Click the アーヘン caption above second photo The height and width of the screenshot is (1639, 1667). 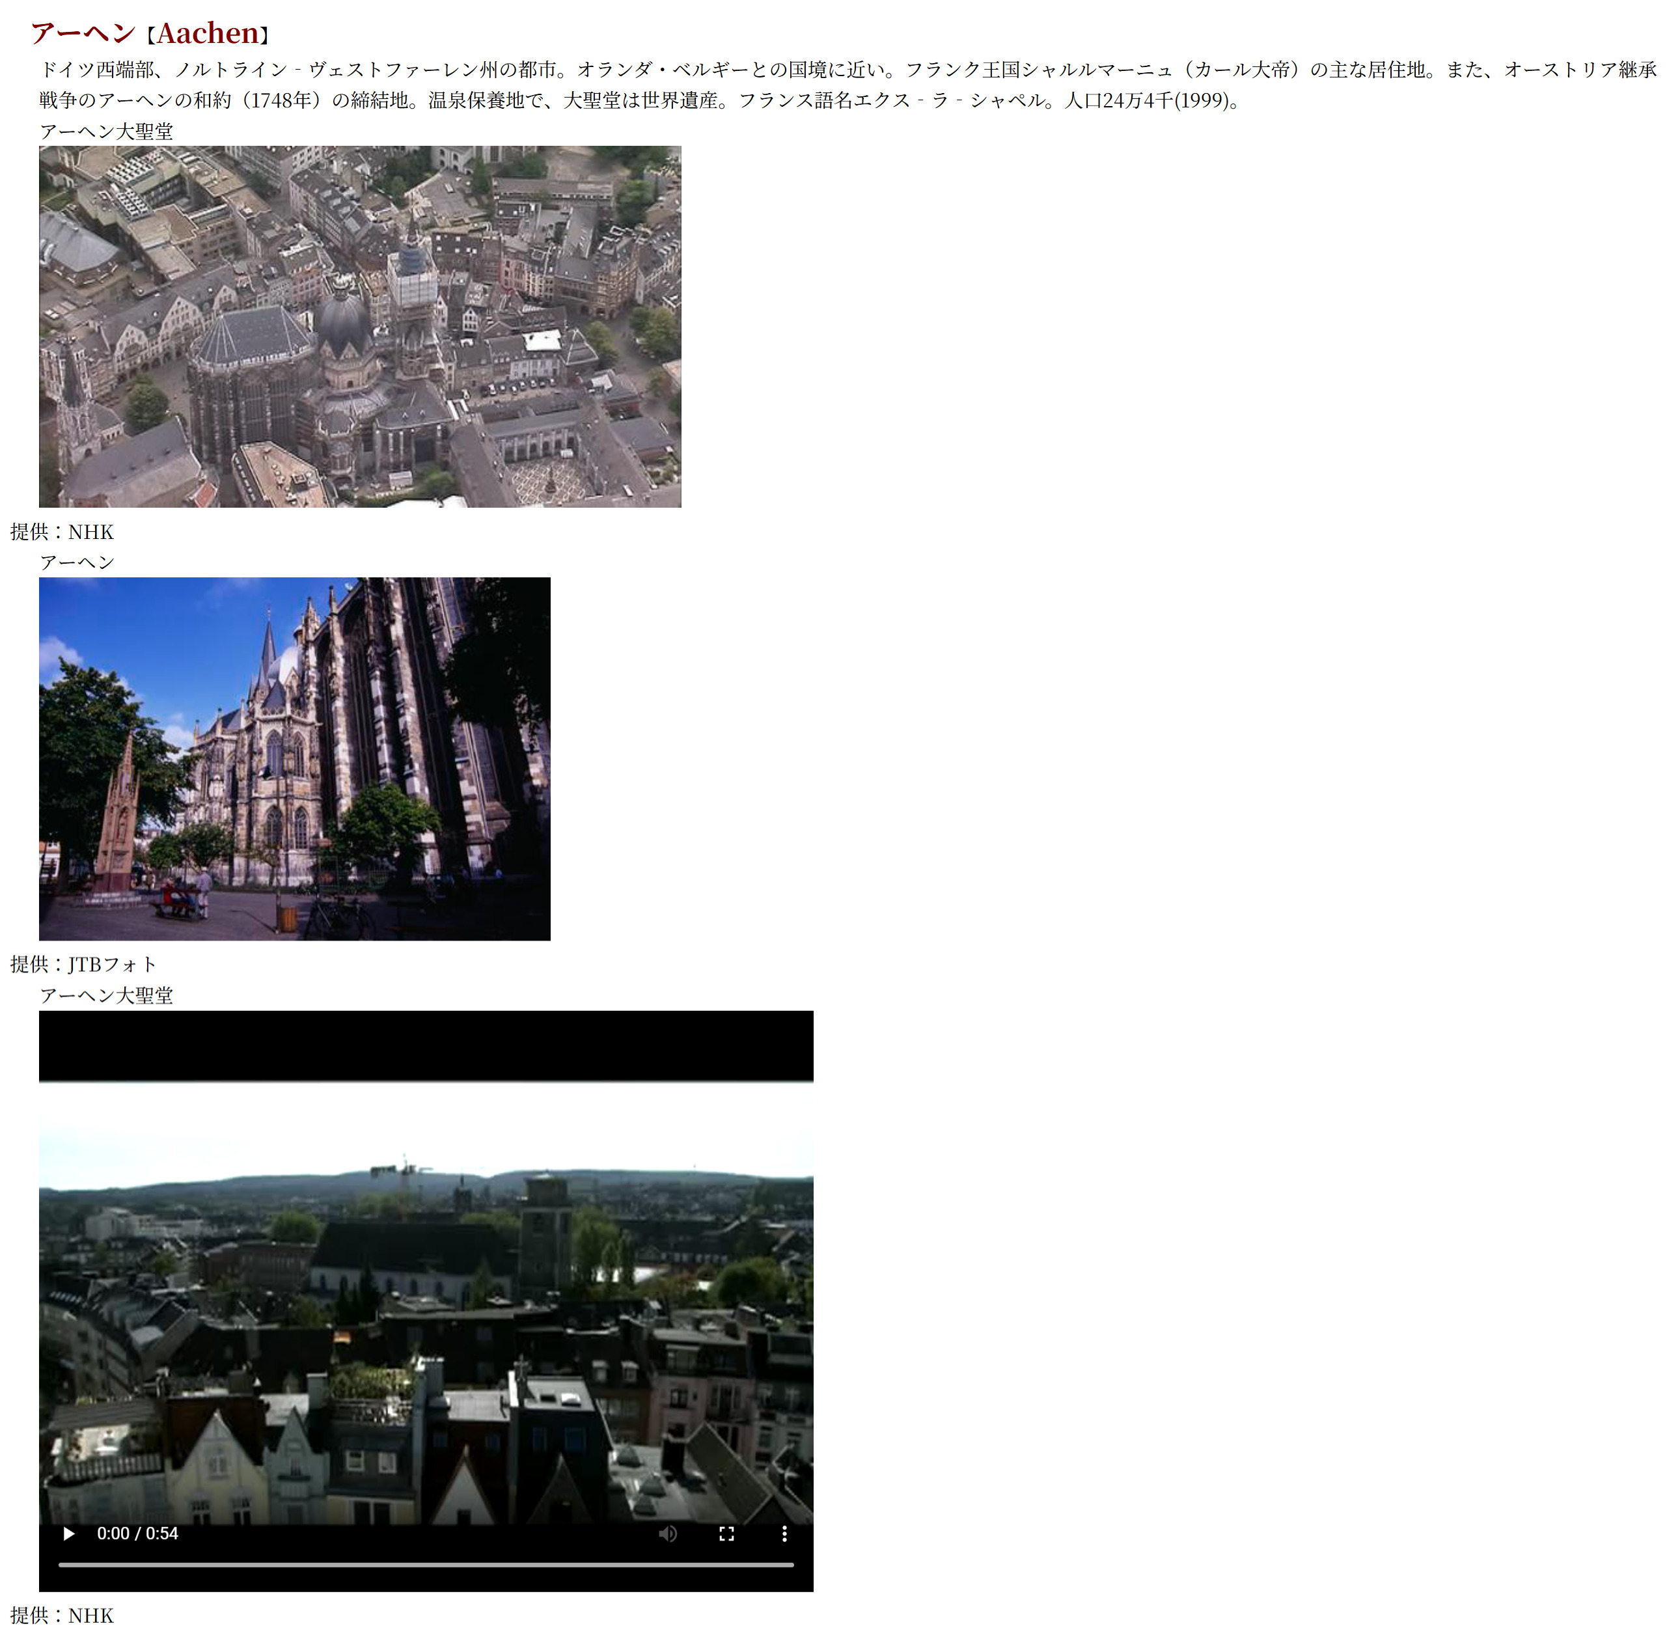tap(77, 562)
